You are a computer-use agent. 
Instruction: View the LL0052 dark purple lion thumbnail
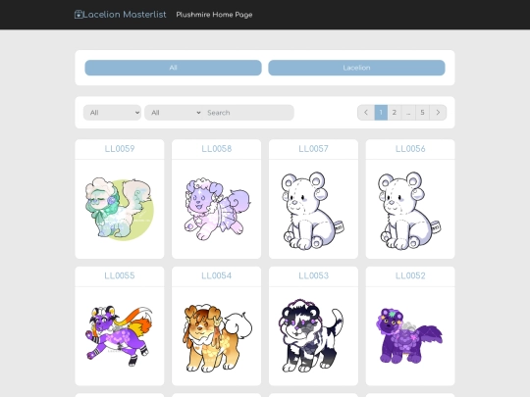click(x=409, y=336)
